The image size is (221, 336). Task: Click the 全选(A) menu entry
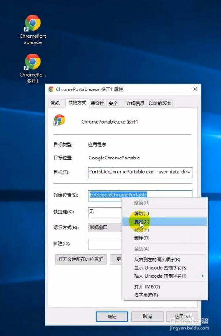click(164, 249)
